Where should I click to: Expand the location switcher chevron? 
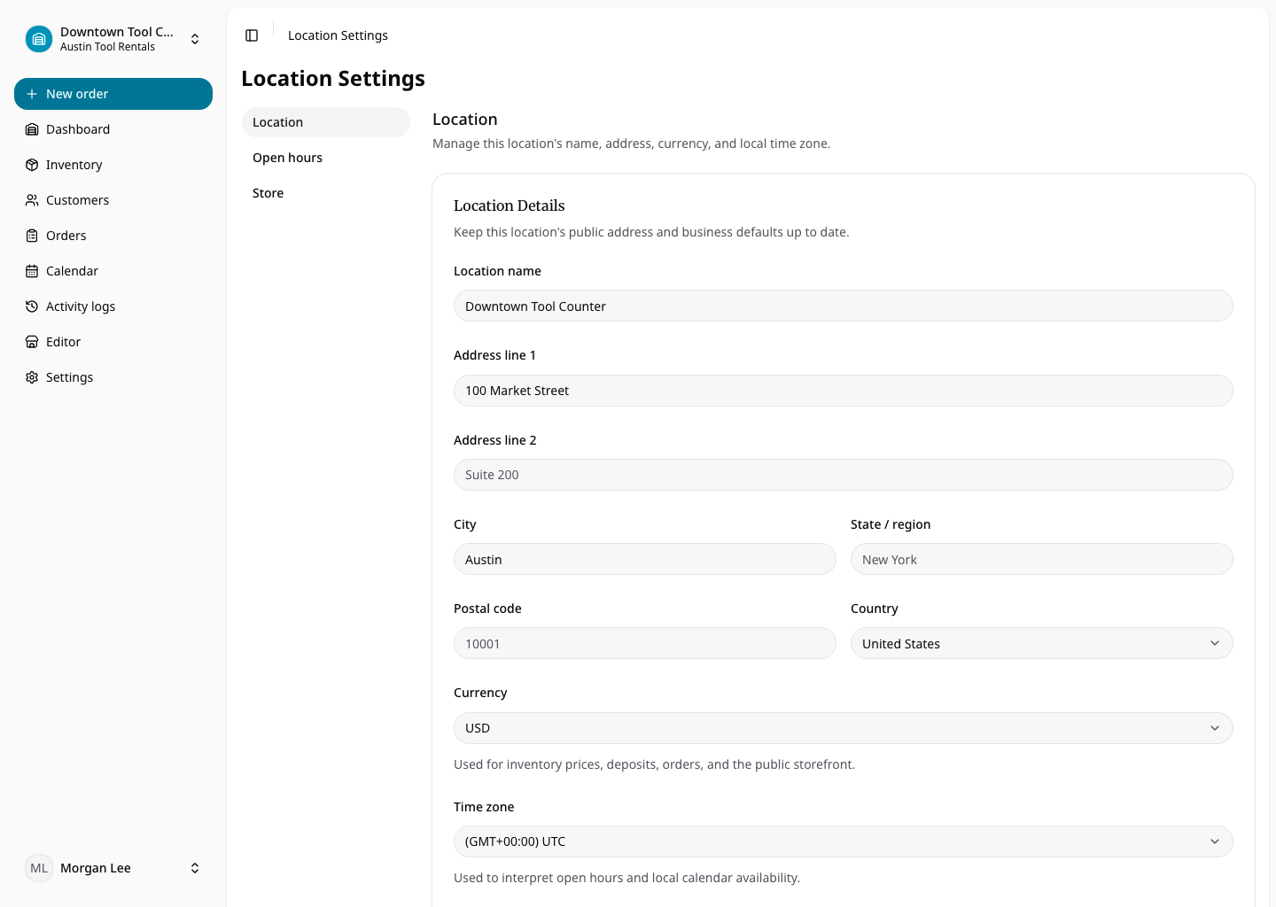195,39
